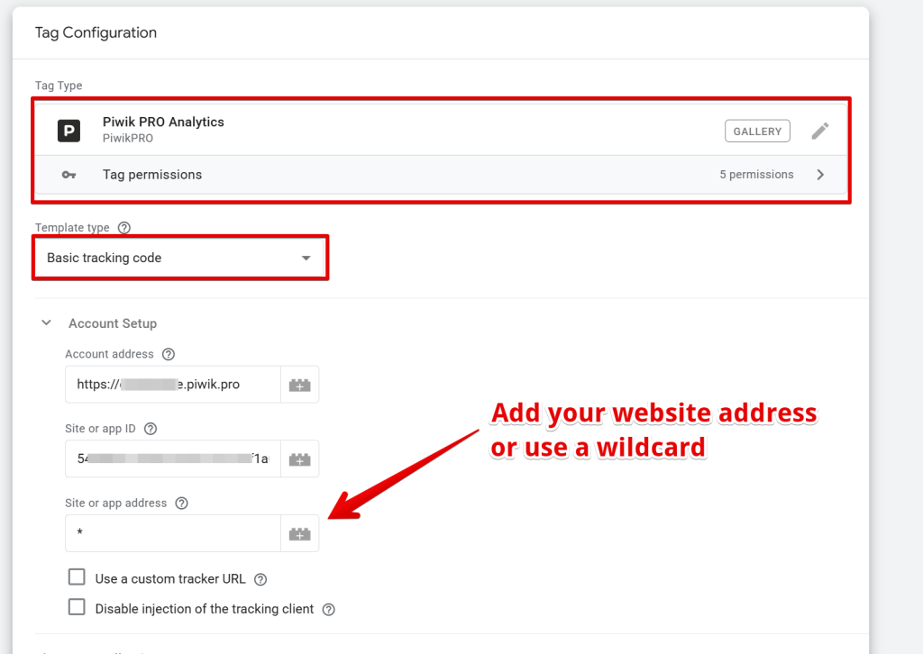The height and width of the screenshot is (654, 923).
Task: Enable Use a custom tracker URL checkbox
Action: [78, 577]
